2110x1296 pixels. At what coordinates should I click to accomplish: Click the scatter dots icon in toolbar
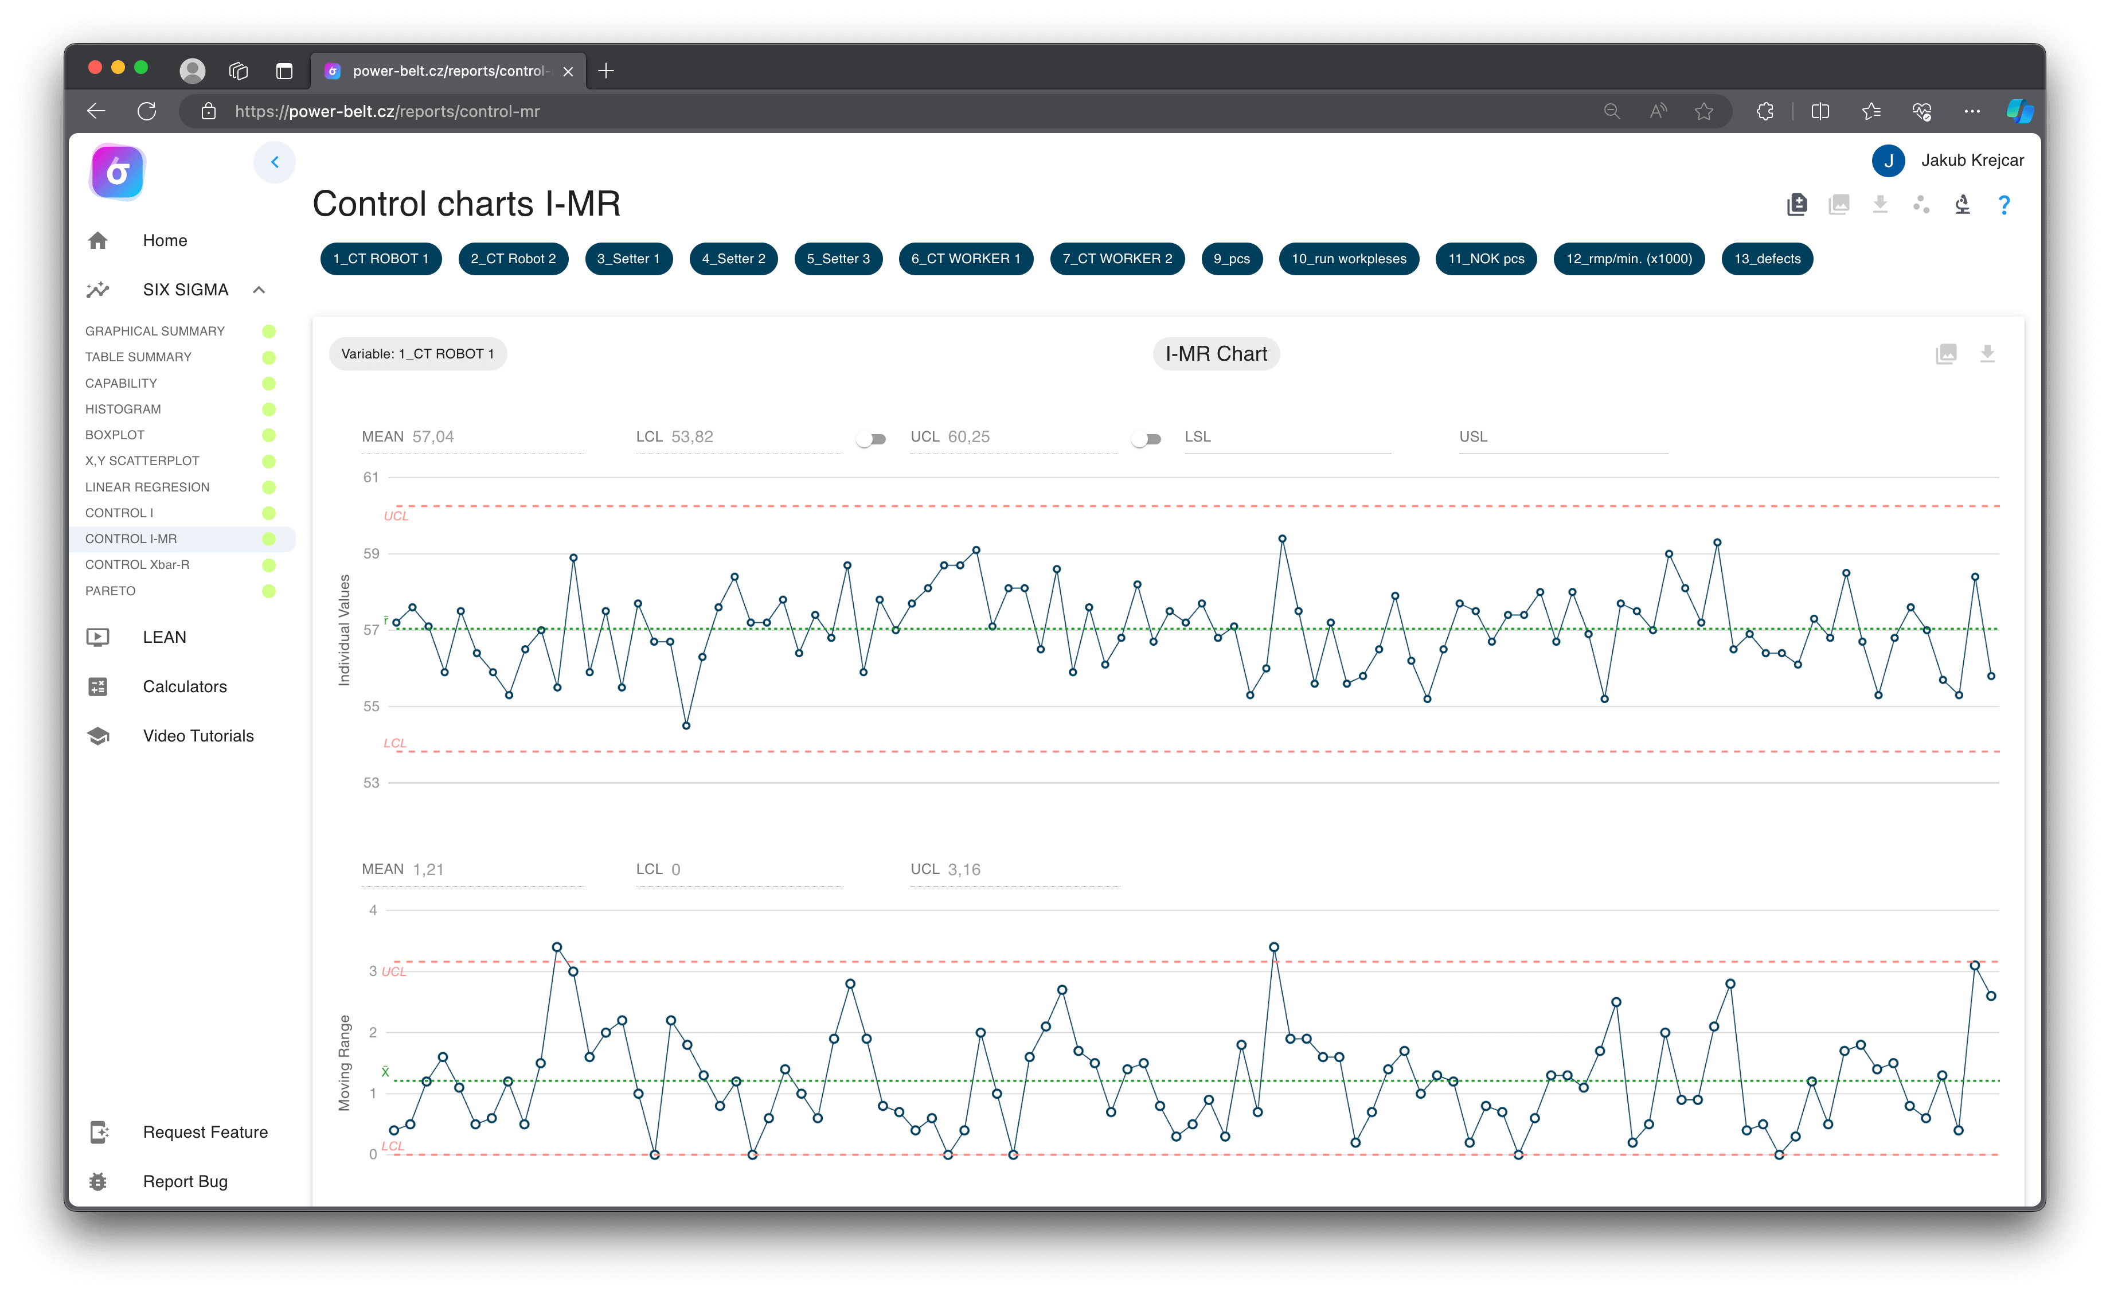(1921, 205)
